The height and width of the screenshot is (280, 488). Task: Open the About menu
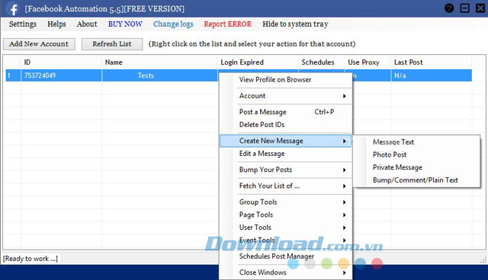(x=87, y=24)
